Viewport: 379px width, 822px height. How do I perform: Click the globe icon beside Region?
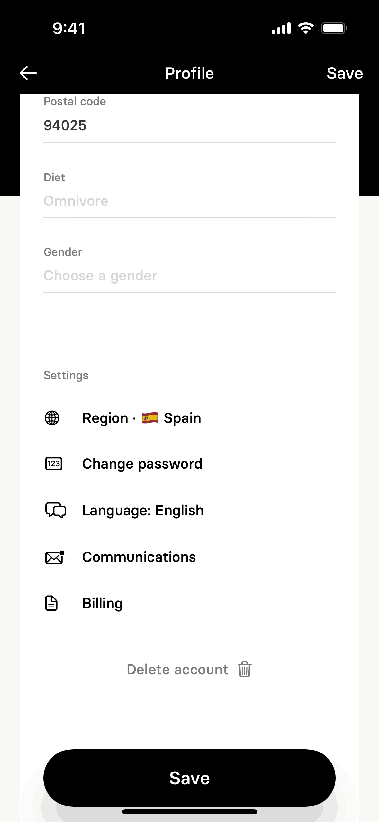pos(52,418)
